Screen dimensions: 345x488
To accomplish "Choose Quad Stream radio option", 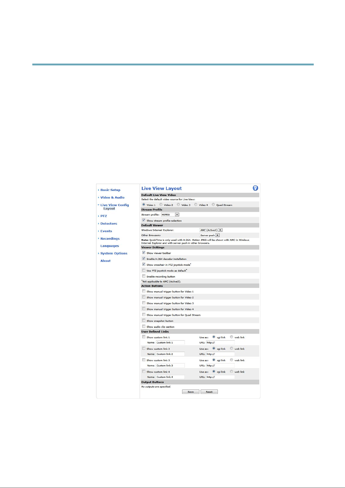I will [213, 205].
